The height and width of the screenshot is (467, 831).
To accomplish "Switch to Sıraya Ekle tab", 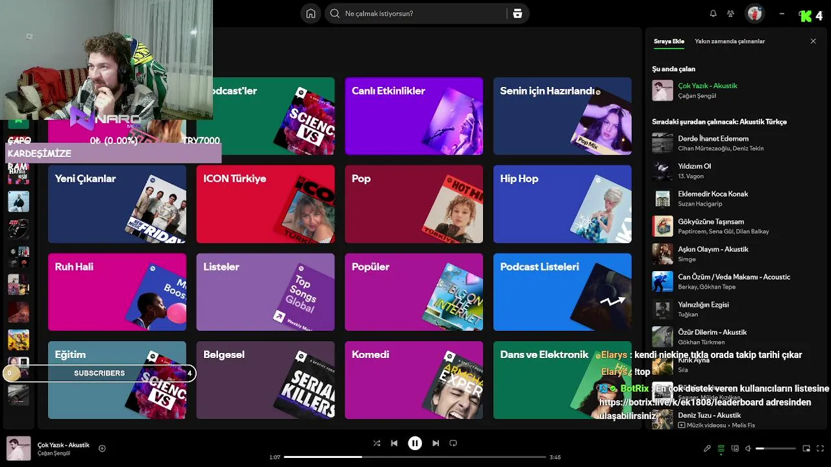I will tap(669, 41).
